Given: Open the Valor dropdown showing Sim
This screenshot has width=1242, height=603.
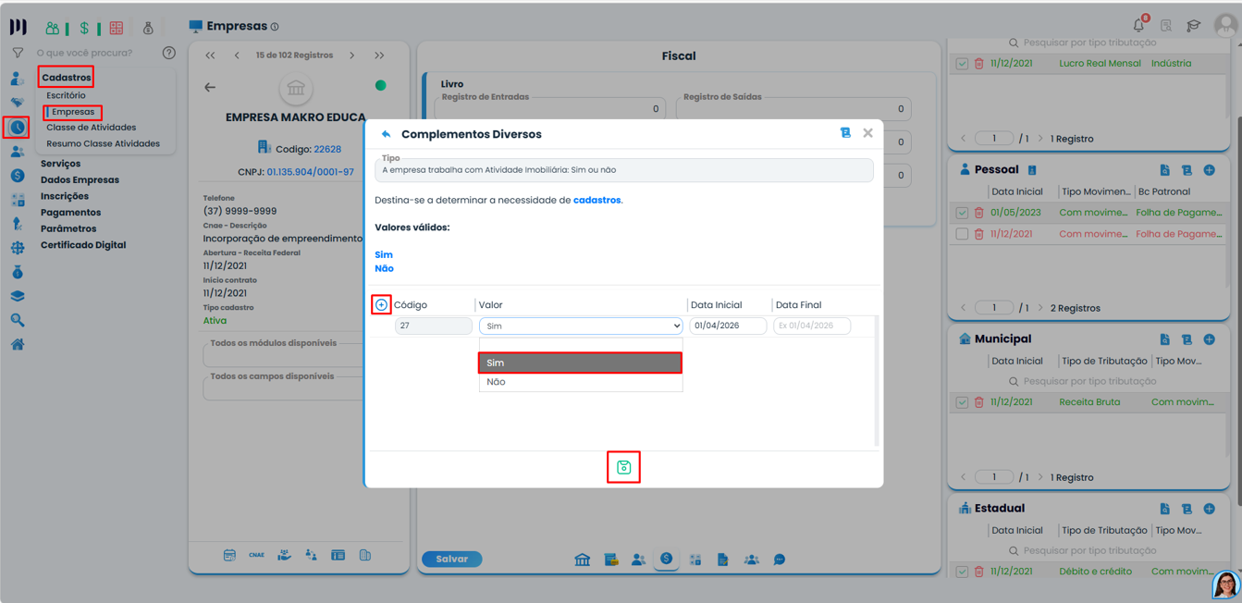Looking at the screenshot, I should [x=581, y=326].
